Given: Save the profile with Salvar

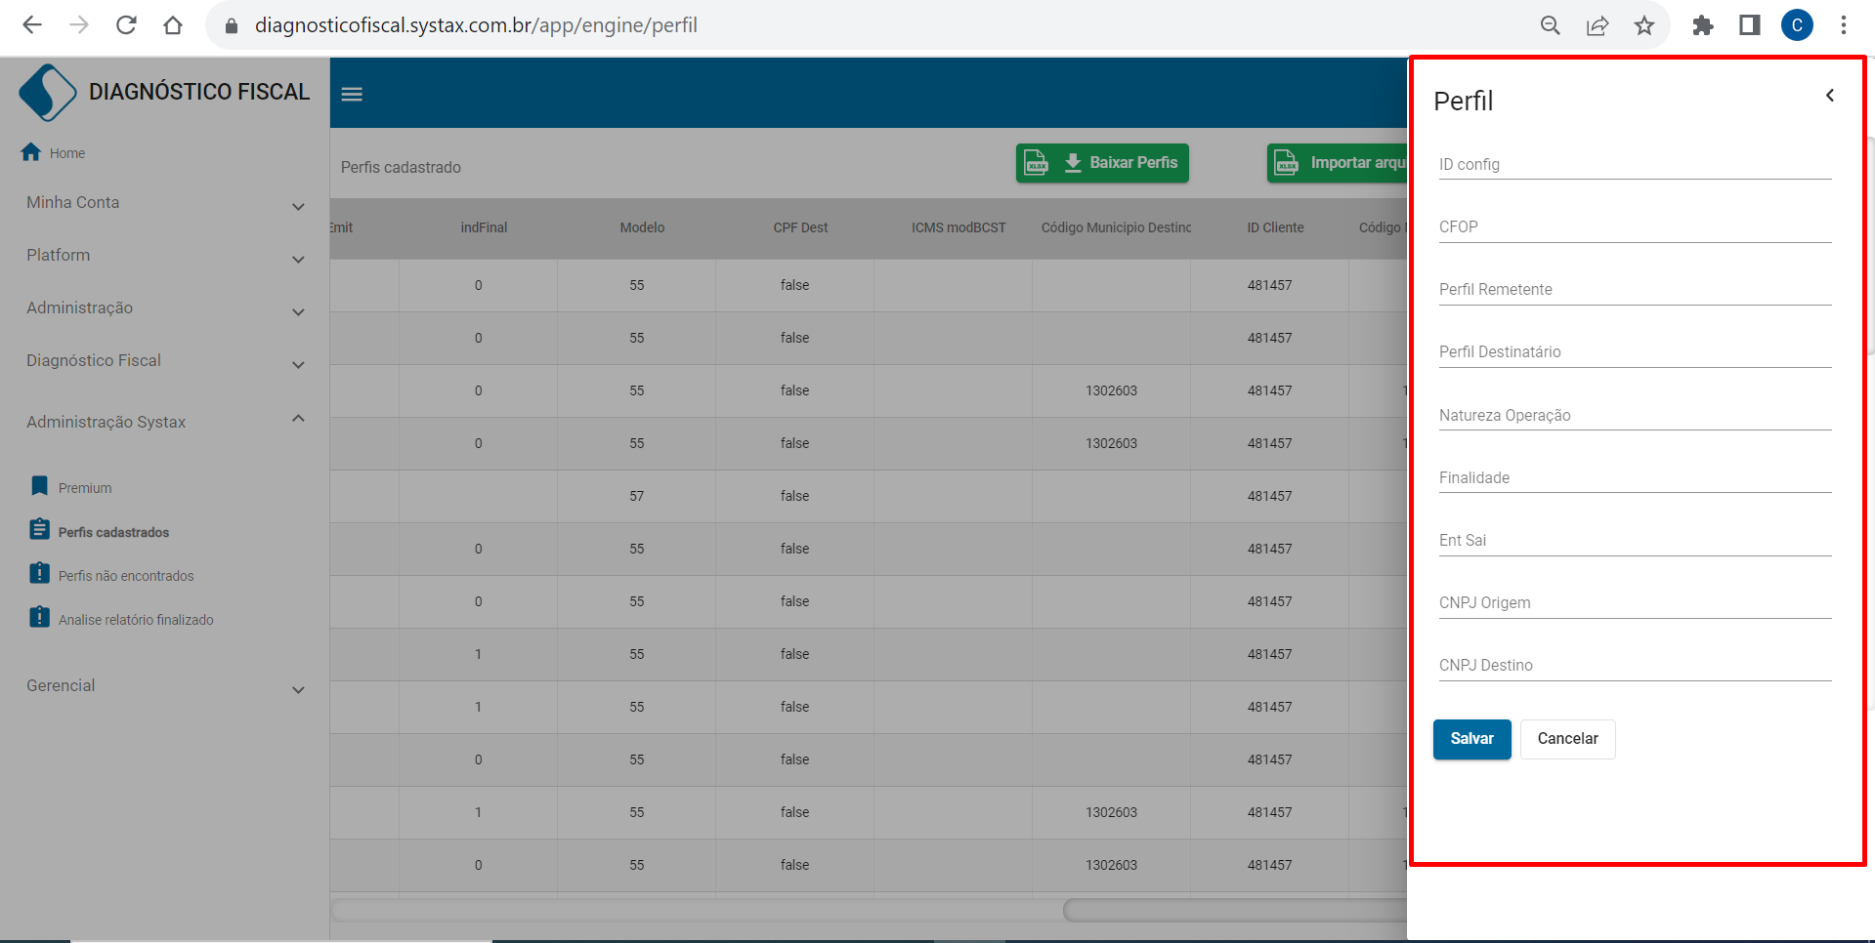Looking at the screenshot, I should (x=1471, y=739).
